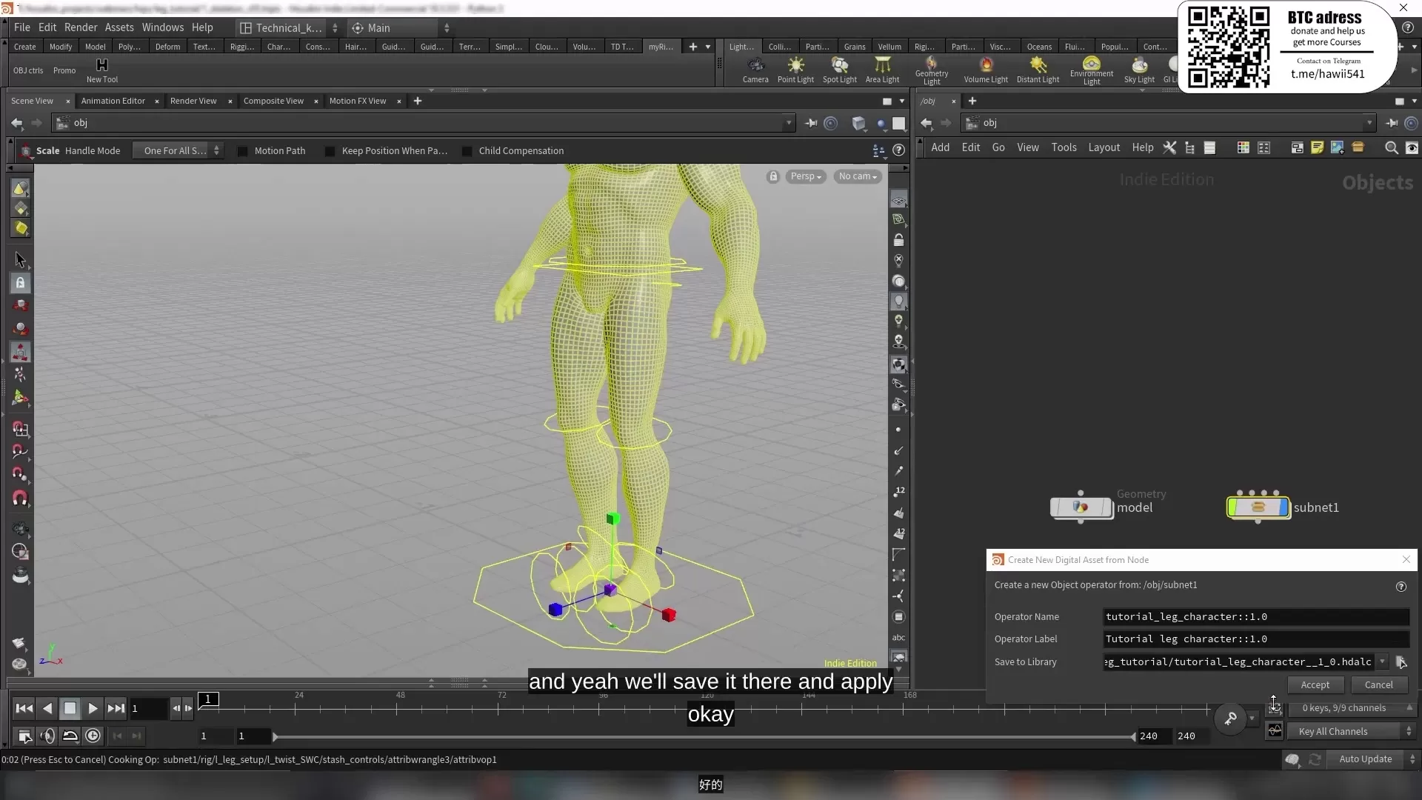Open the No cam camera dropdown
This screenshot has width=1422, height=800.
[x=857, y=176]
